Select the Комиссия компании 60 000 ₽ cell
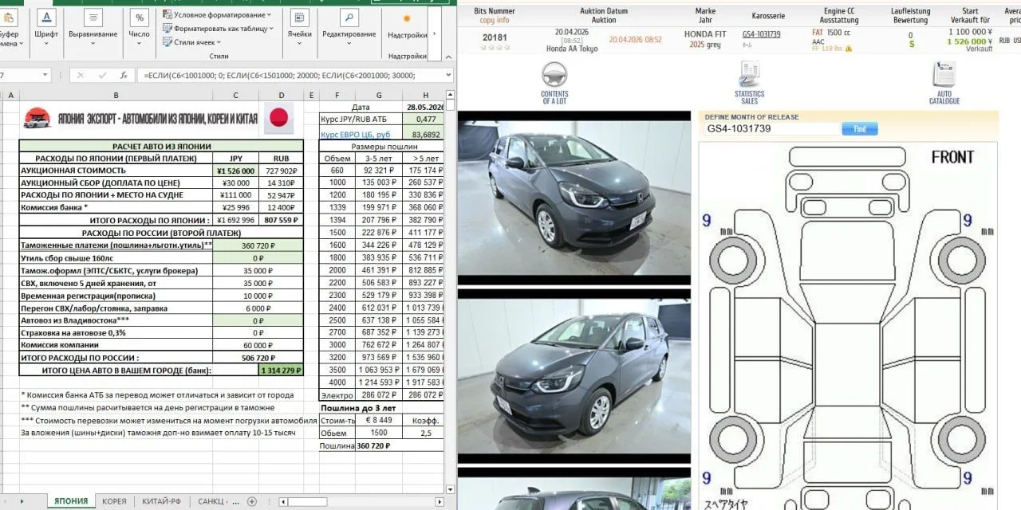This screenshot has width=1021, height=510. [x=258, y=345]
